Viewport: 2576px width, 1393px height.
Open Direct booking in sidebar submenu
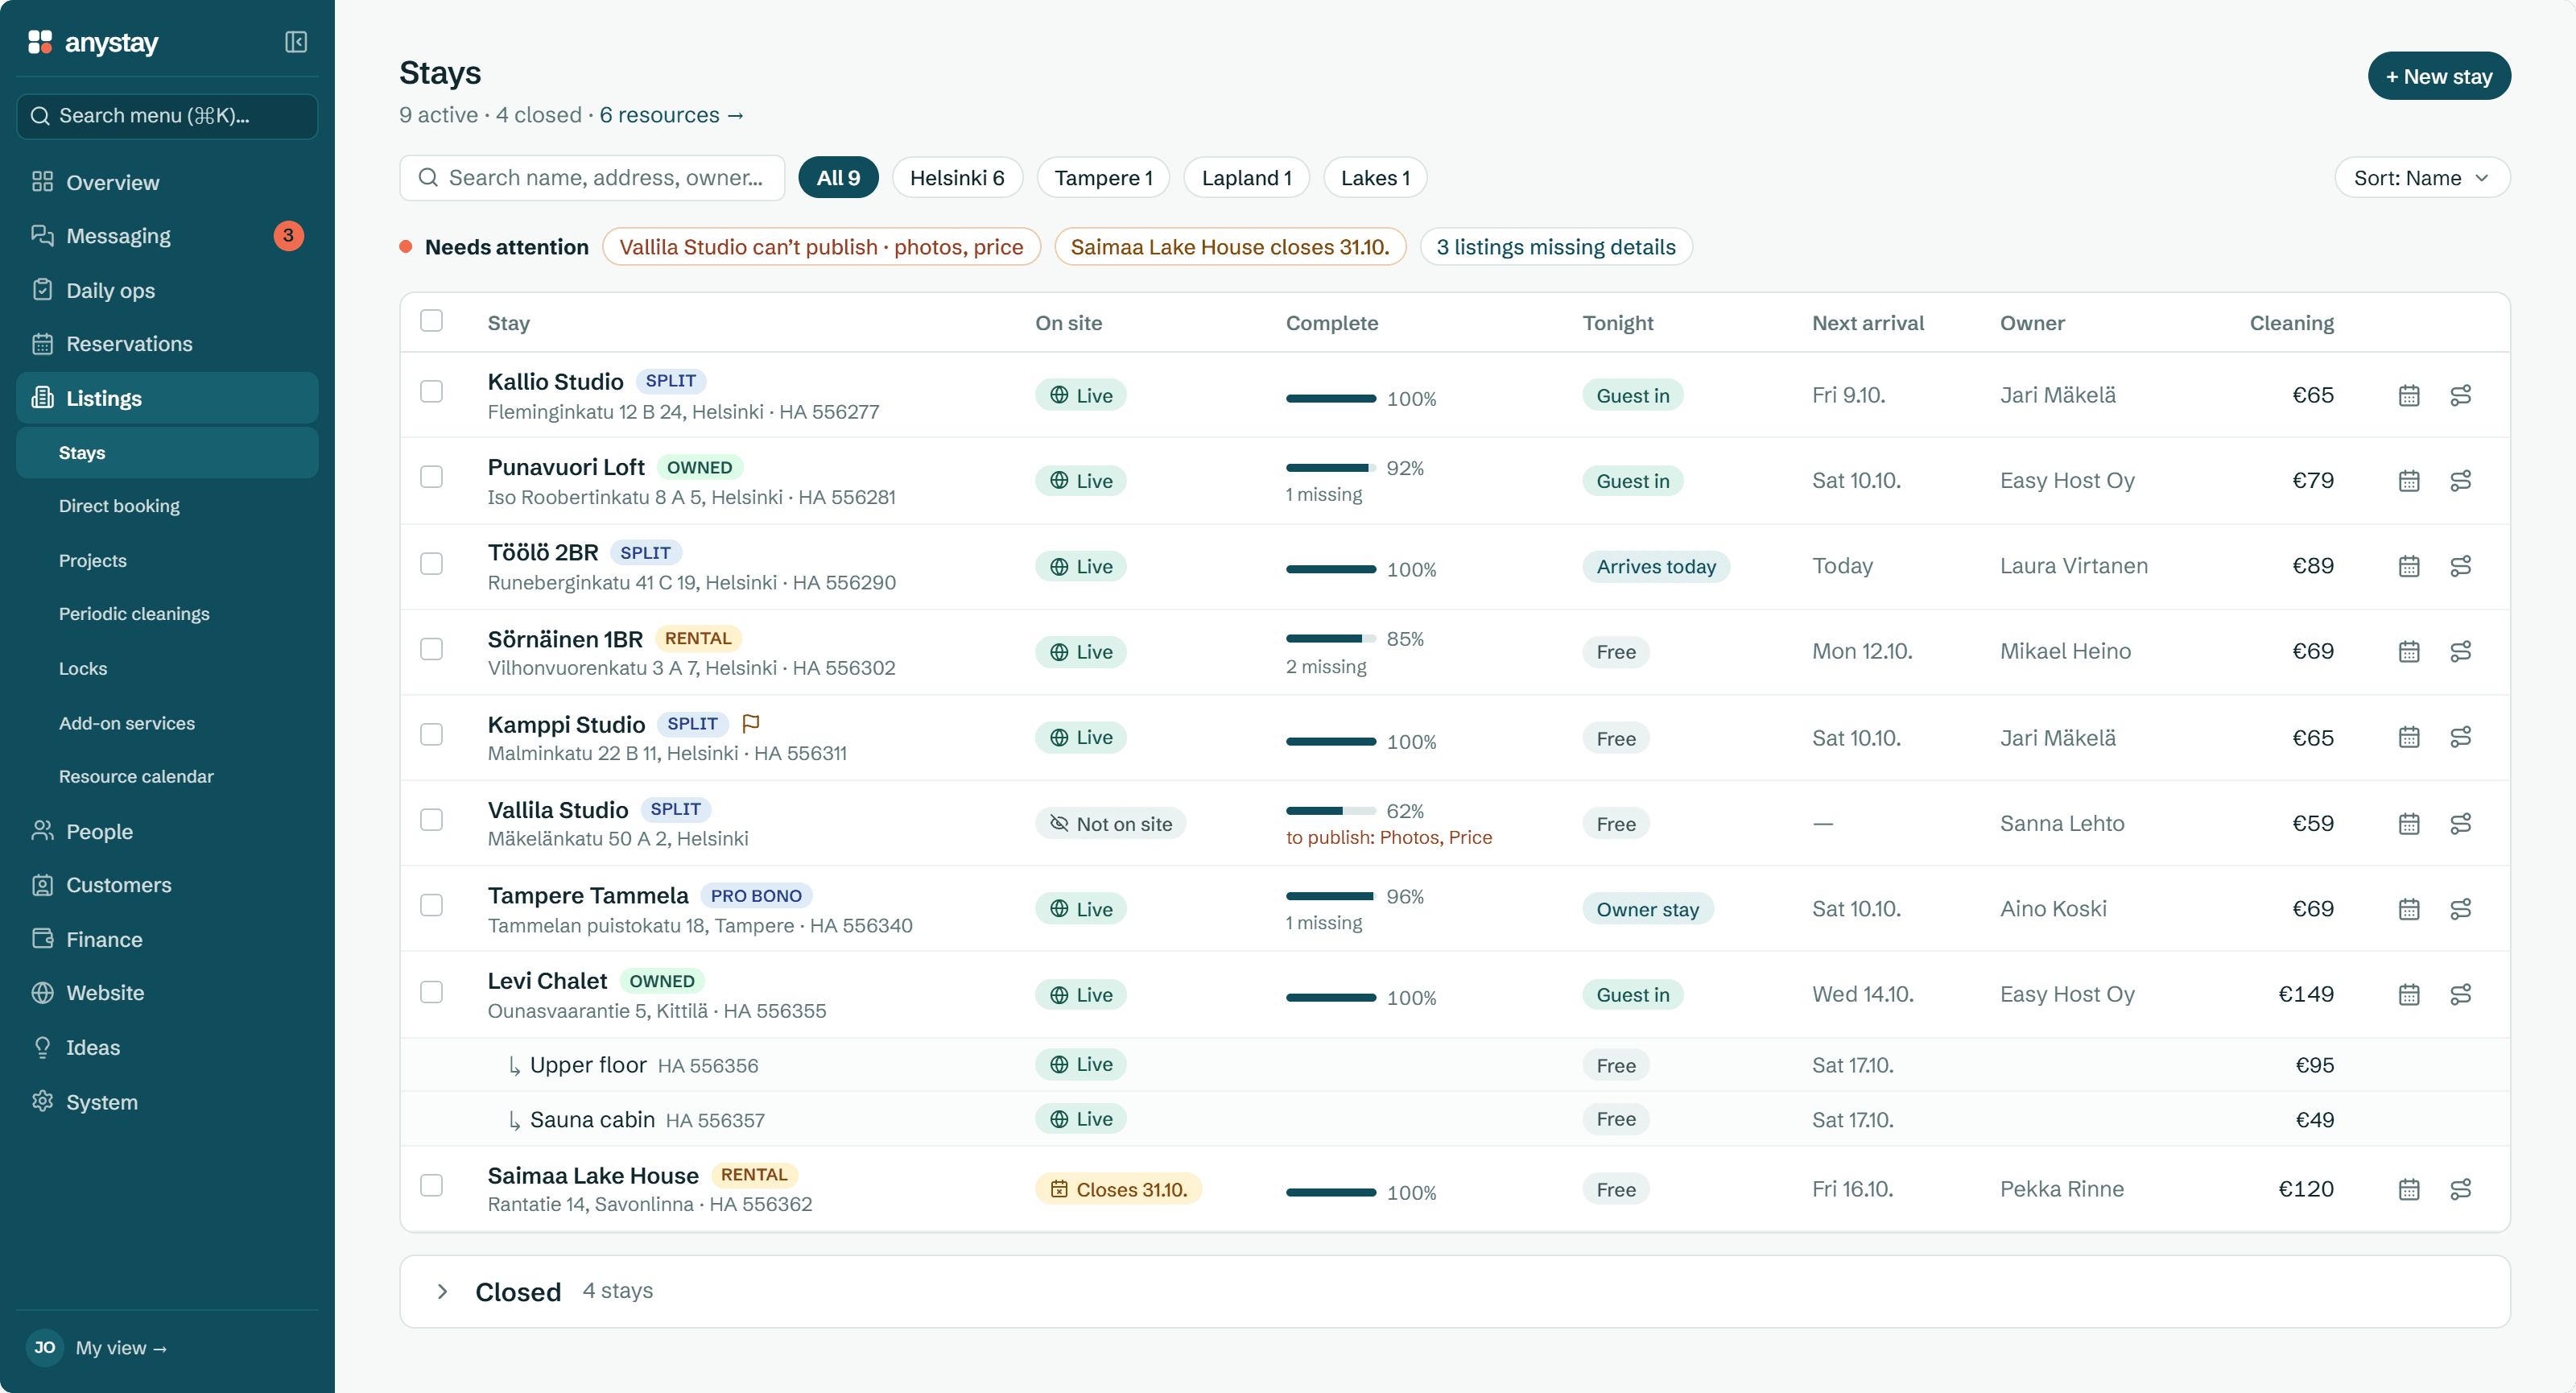(x=119, y=506)
